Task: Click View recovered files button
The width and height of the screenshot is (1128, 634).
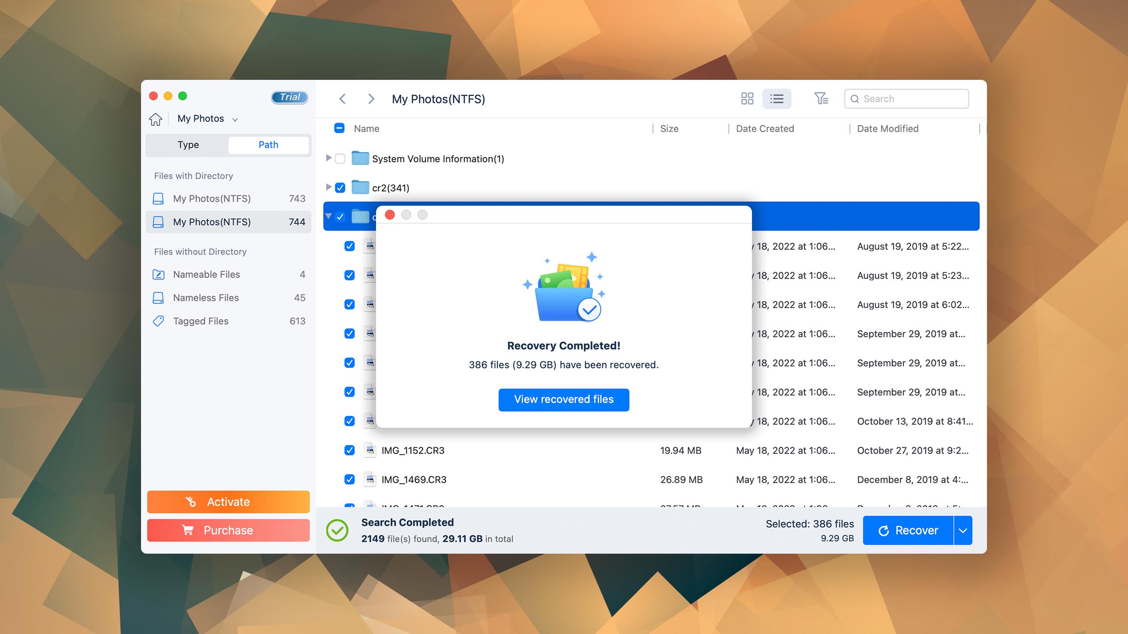Action: (x=564, y=399)
